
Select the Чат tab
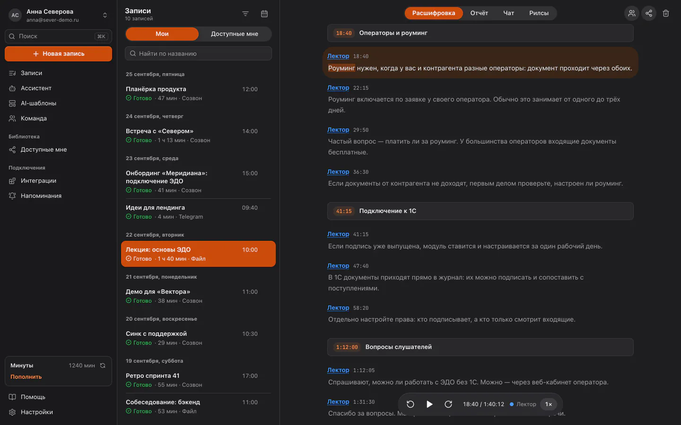click(509, 13)
